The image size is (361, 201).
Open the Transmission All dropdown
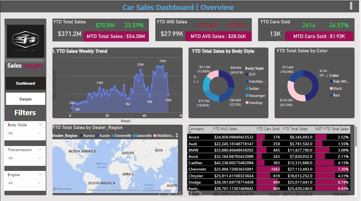coord(25,158)
